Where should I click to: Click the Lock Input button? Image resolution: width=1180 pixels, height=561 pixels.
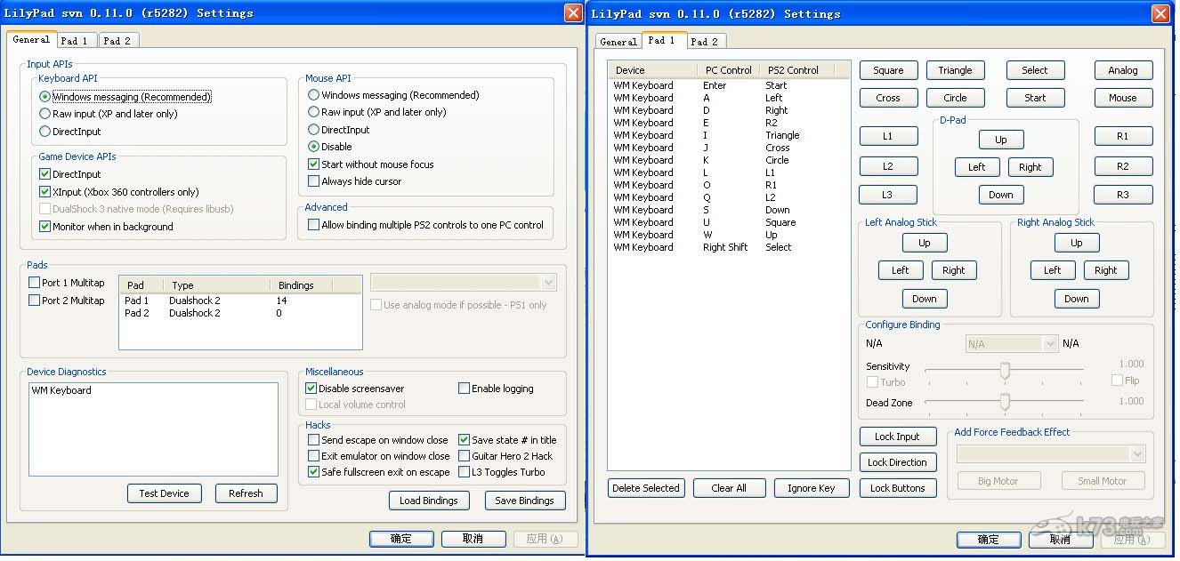[x=897, y=437]
